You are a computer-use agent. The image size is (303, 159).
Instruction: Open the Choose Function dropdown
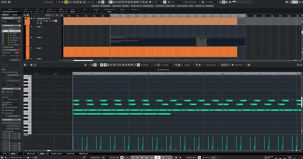click(11, 85)
